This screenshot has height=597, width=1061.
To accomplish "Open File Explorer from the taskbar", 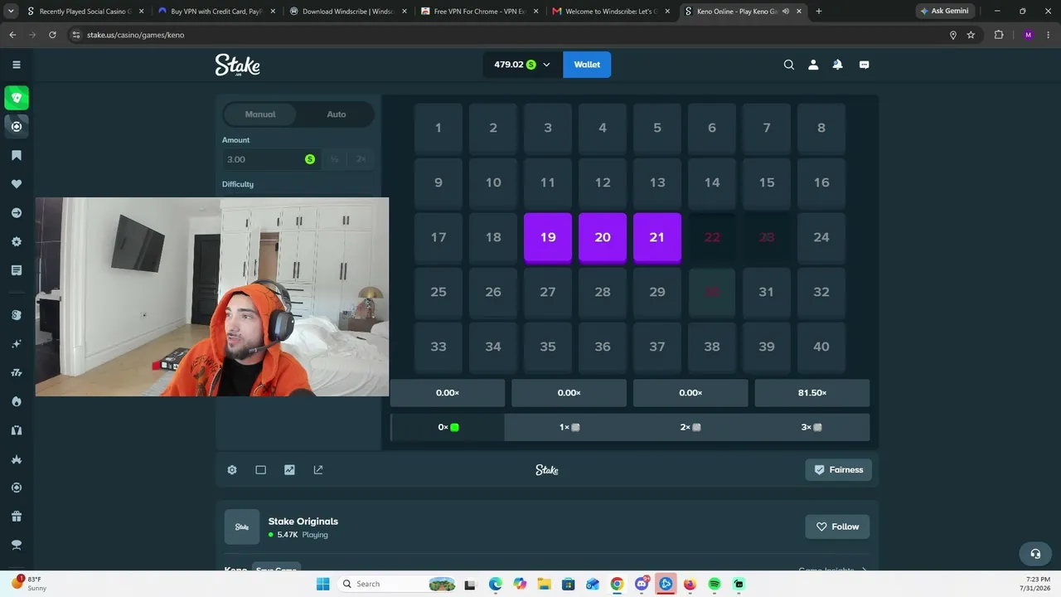I will pos(544,584).
